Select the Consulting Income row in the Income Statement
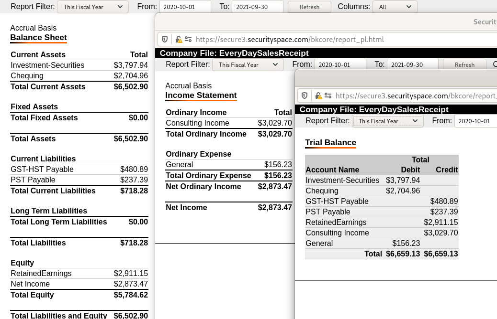This screenshot has height=319, width=497. (x=228, y=123)
